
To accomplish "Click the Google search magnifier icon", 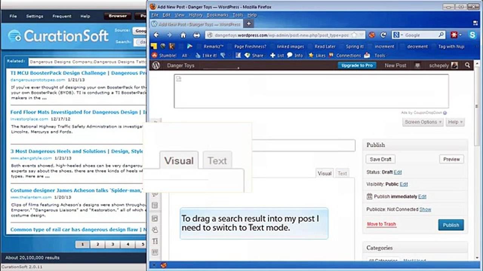I will point(441,35).
